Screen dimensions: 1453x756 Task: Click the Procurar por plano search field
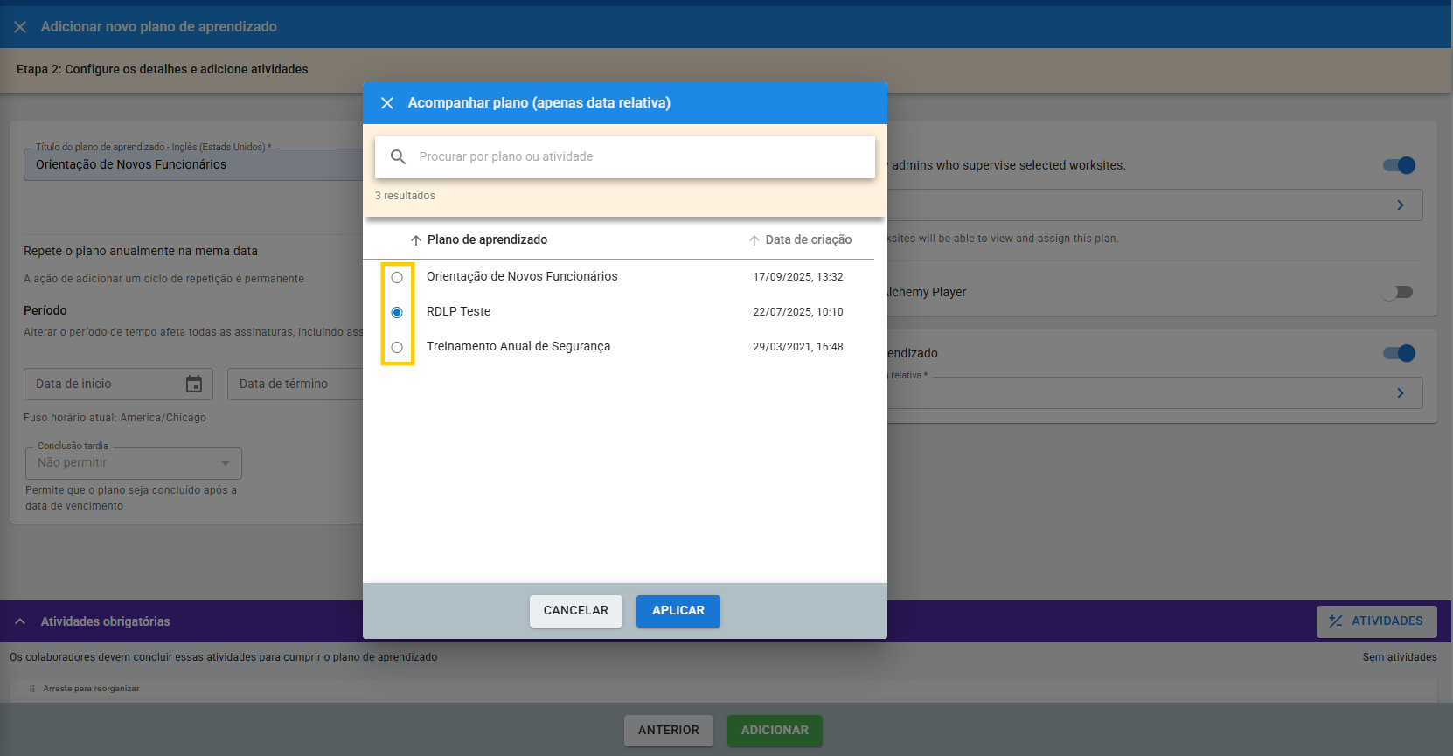pos(638,157)
